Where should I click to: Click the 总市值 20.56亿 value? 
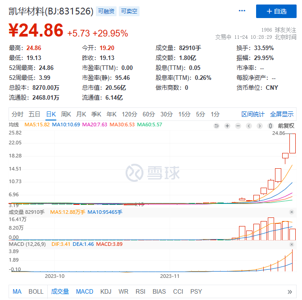(116, 88)
